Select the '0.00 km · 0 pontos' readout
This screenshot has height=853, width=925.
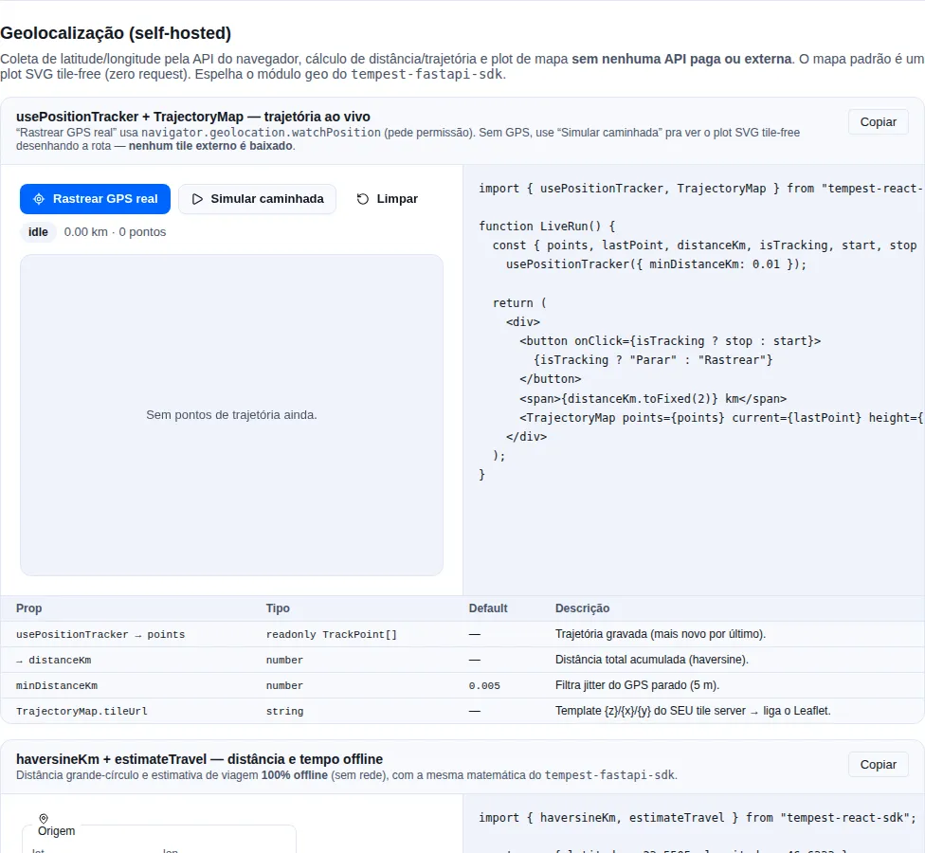pos(115,232)
